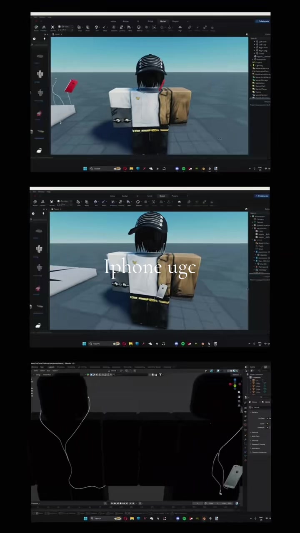Click the Part cube icon in middle Roblox toolbar
This screenshot has height=533, width=300.
95,203
